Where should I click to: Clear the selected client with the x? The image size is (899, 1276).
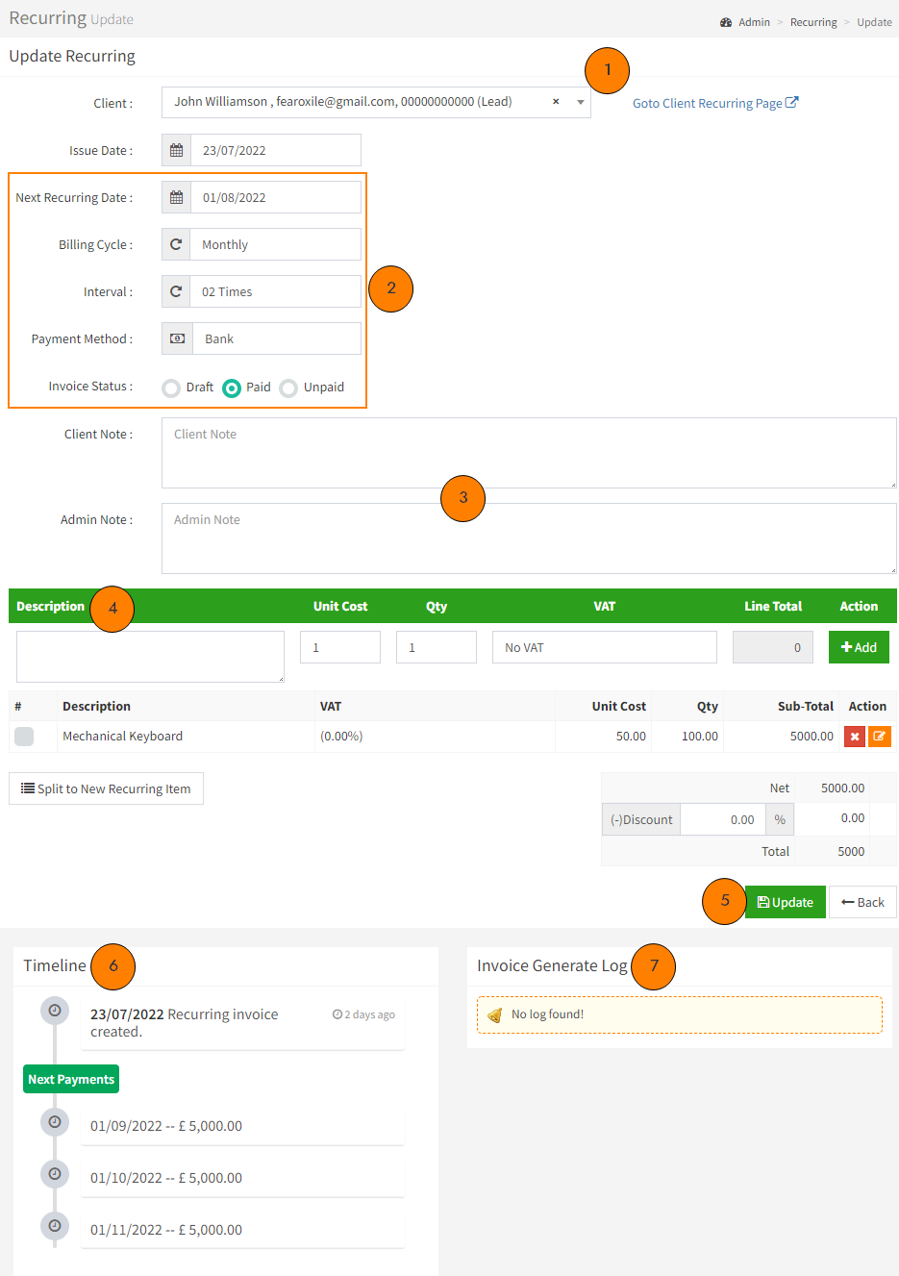556,102
